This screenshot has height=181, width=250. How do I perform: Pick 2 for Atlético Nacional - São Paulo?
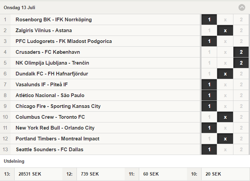coord(241,95)
